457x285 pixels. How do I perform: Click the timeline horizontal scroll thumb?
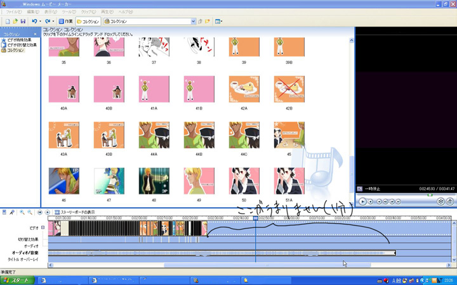click(267, 265)
